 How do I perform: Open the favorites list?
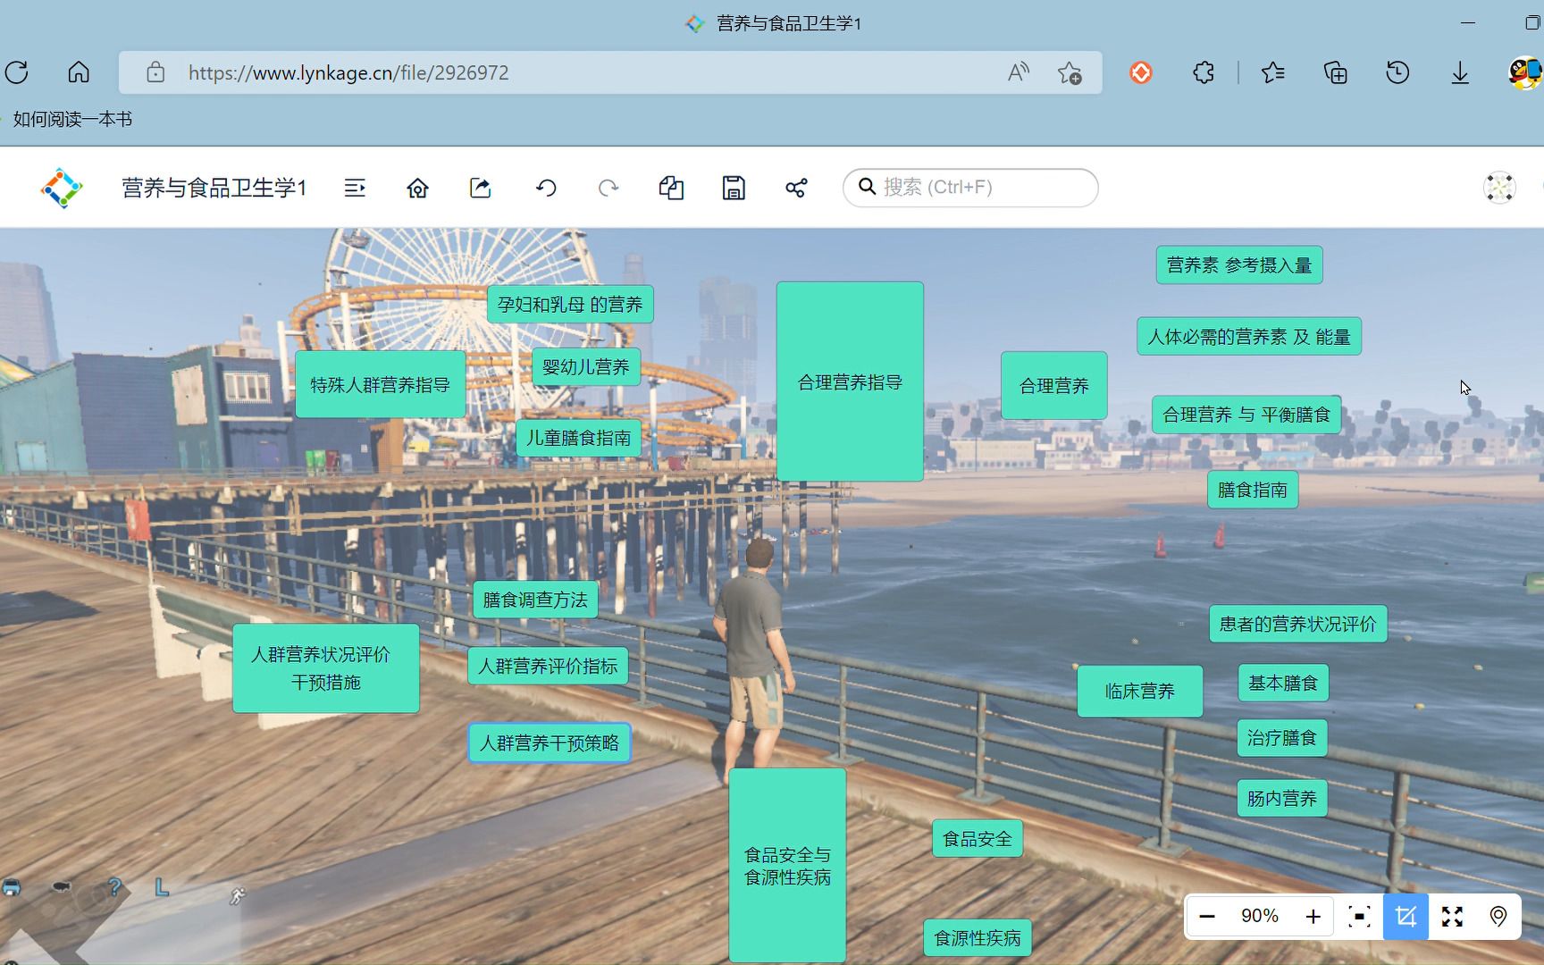1273,72
